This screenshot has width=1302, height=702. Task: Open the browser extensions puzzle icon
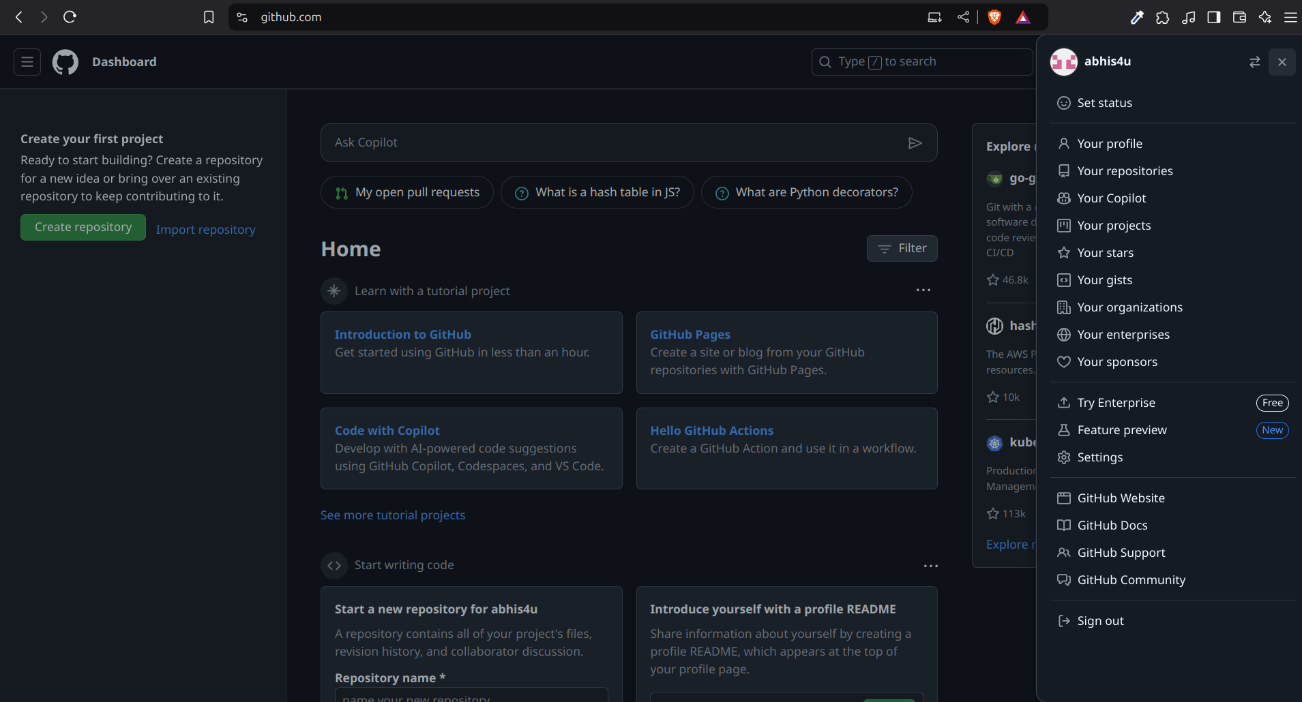pyautogui.click(x=1163, y=17)
